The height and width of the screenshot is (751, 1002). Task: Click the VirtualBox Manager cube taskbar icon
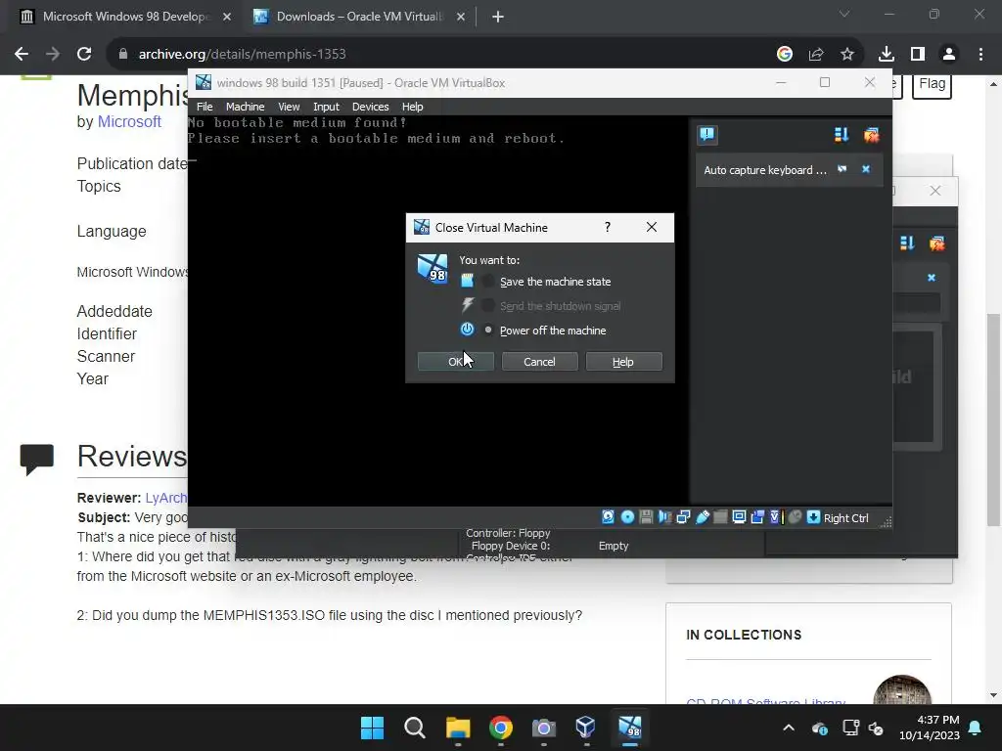(585, 728)
